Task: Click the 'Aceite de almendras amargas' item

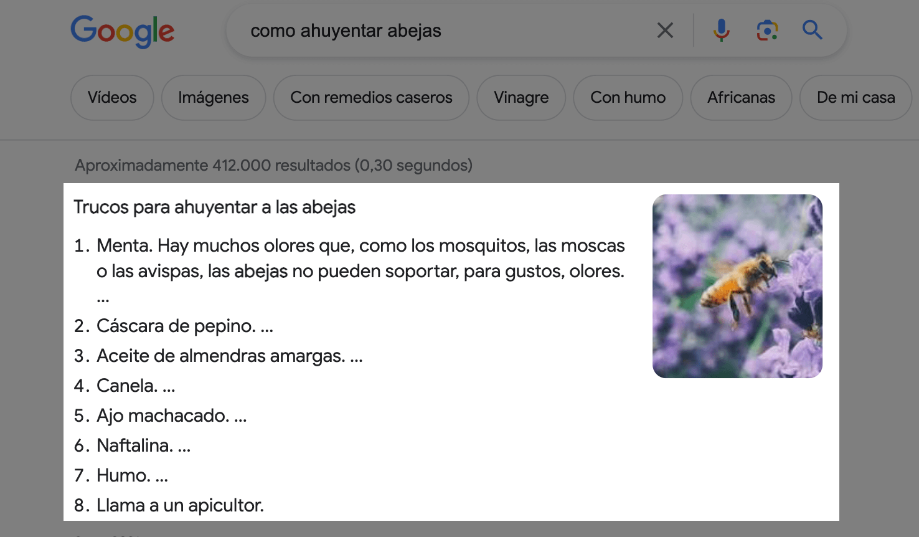Action: pyautogui.click(x=221, y=356)
